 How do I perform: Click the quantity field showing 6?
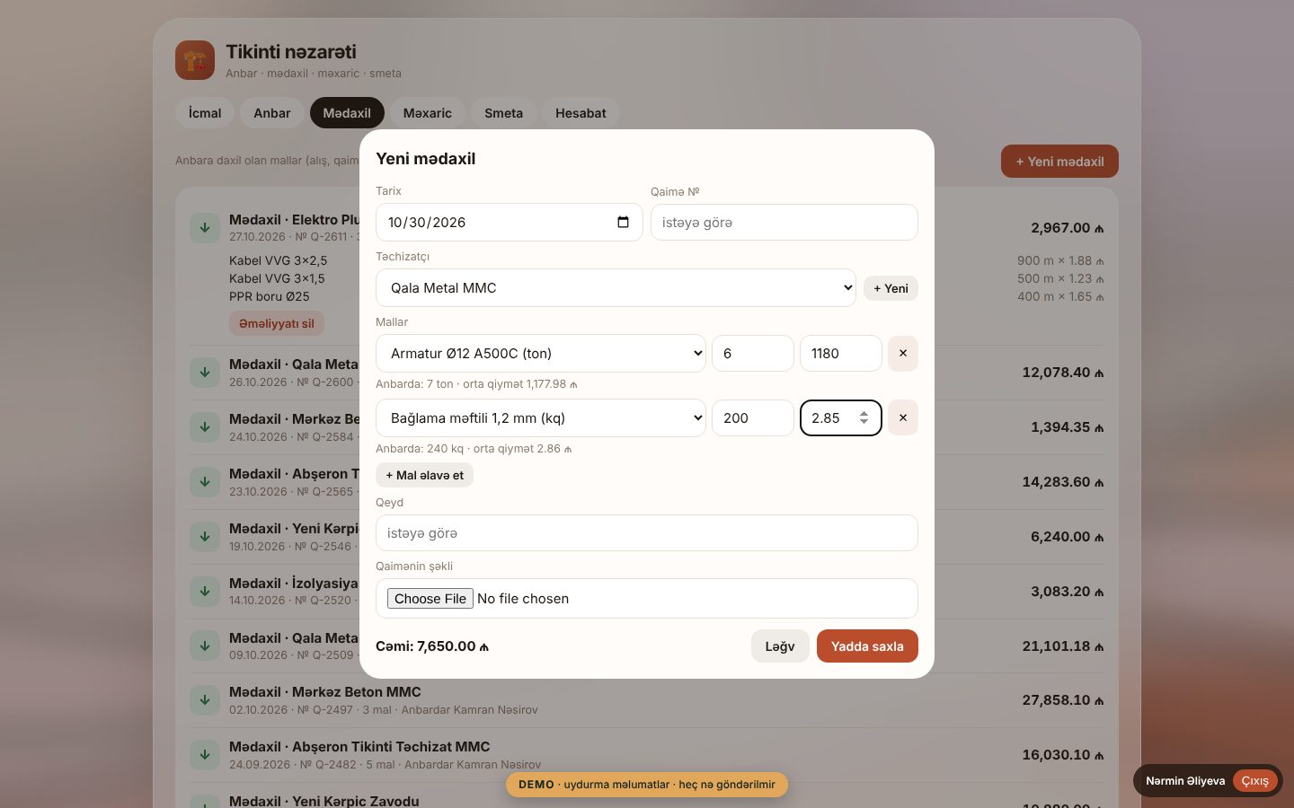click(753, 353)
